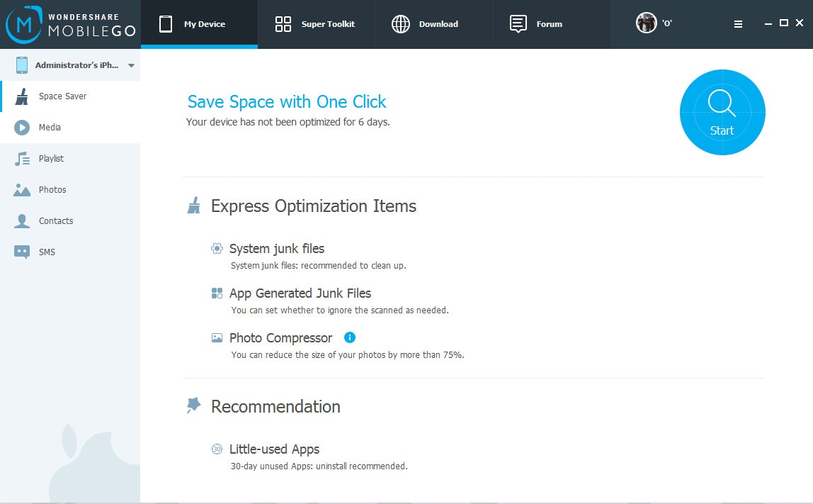Select Space Saver in sidebar
This screenshot has width=813, height=504.
point(62,96)
